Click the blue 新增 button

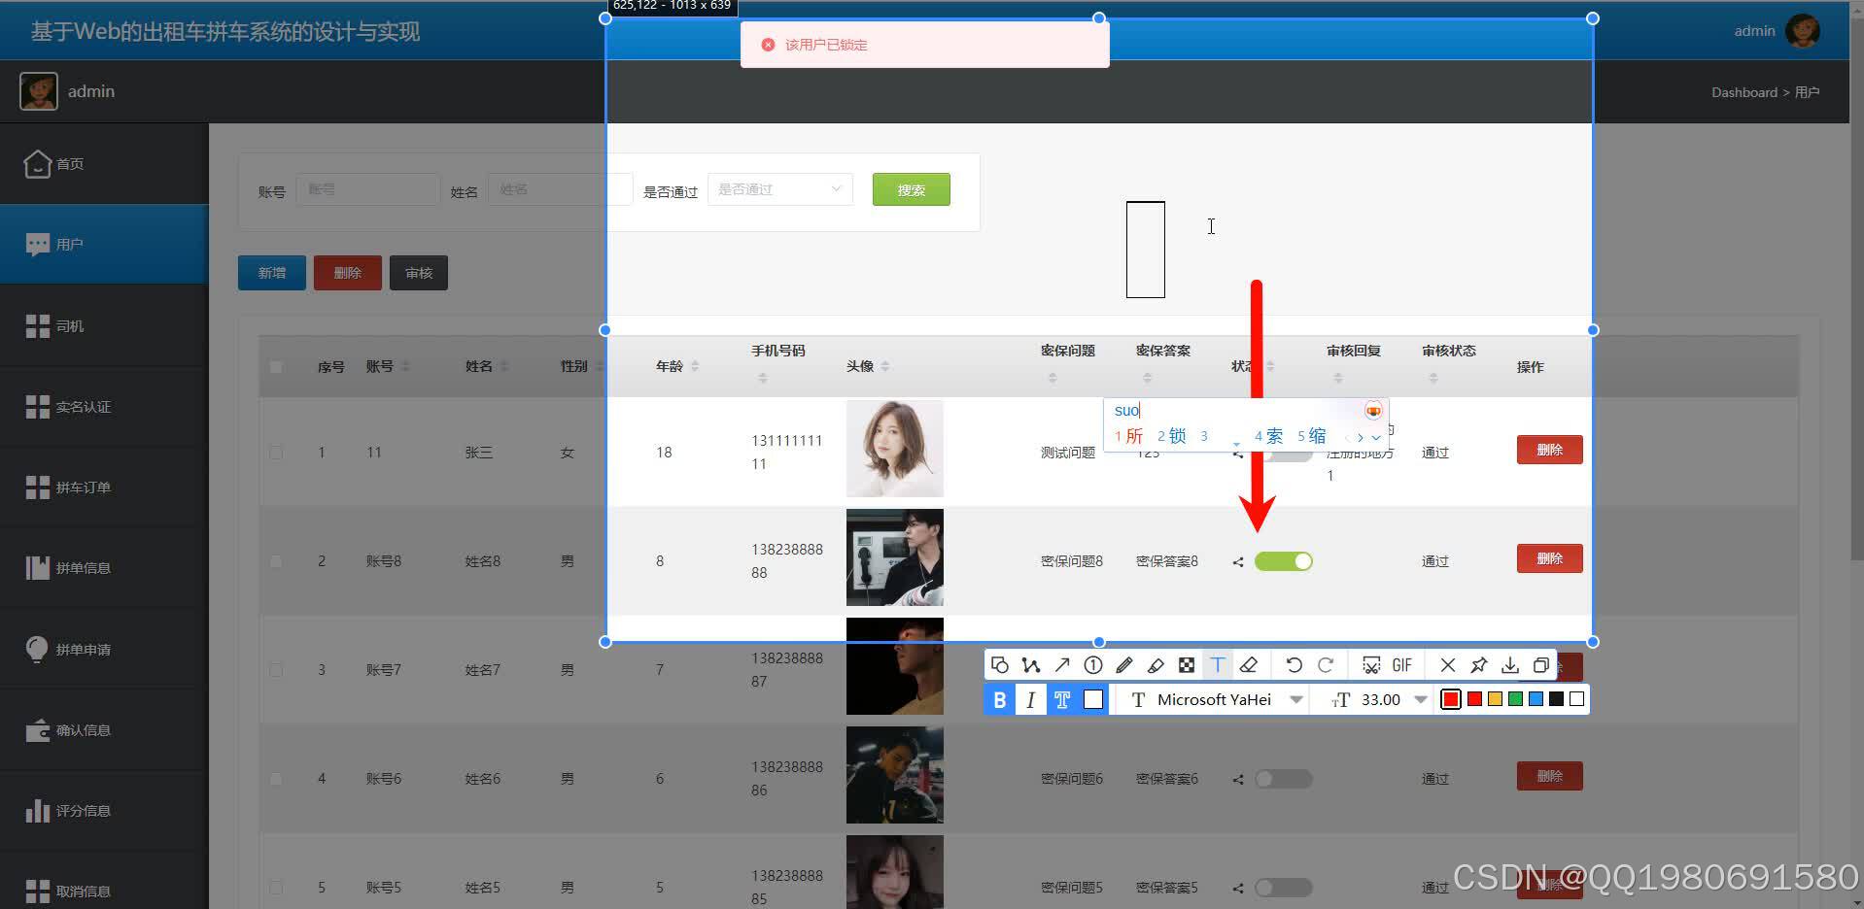tap(272, 273)
